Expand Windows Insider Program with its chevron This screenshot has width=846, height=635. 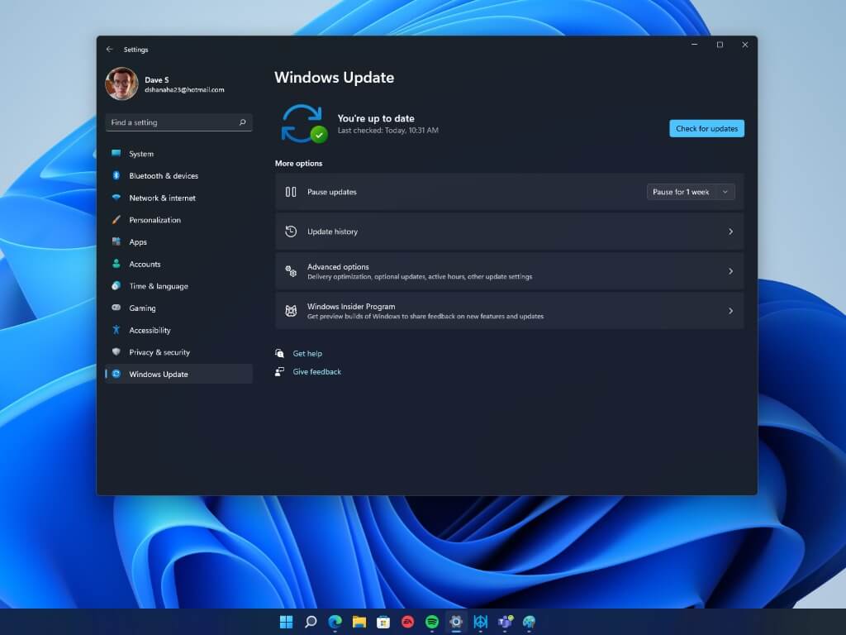(x=730, y=311)
